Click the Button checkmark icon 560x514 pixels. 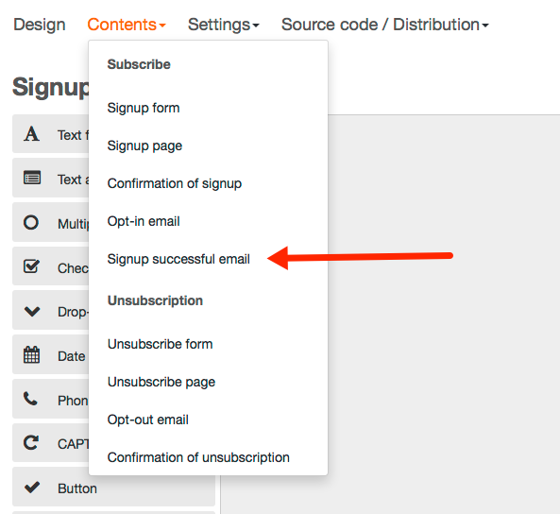[32, 488]
